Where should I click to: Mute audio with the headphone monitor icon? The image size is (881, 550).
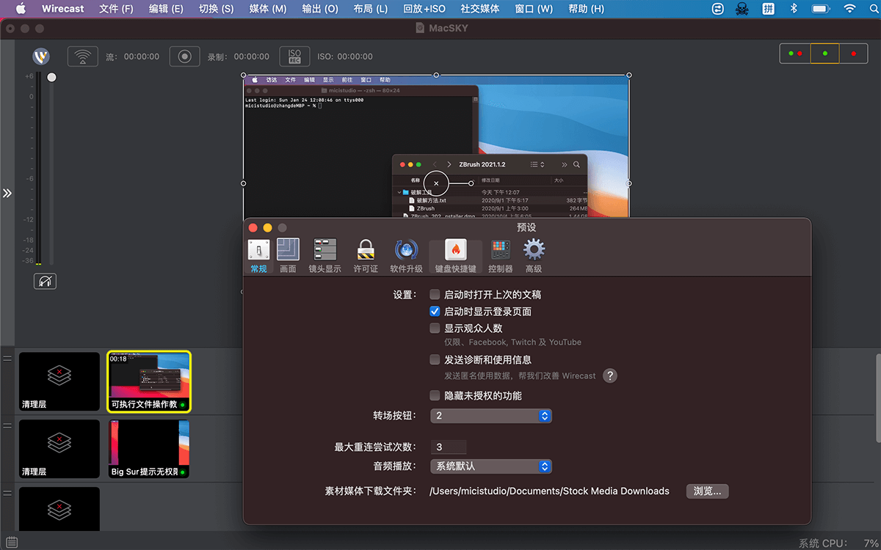point(45,281)
